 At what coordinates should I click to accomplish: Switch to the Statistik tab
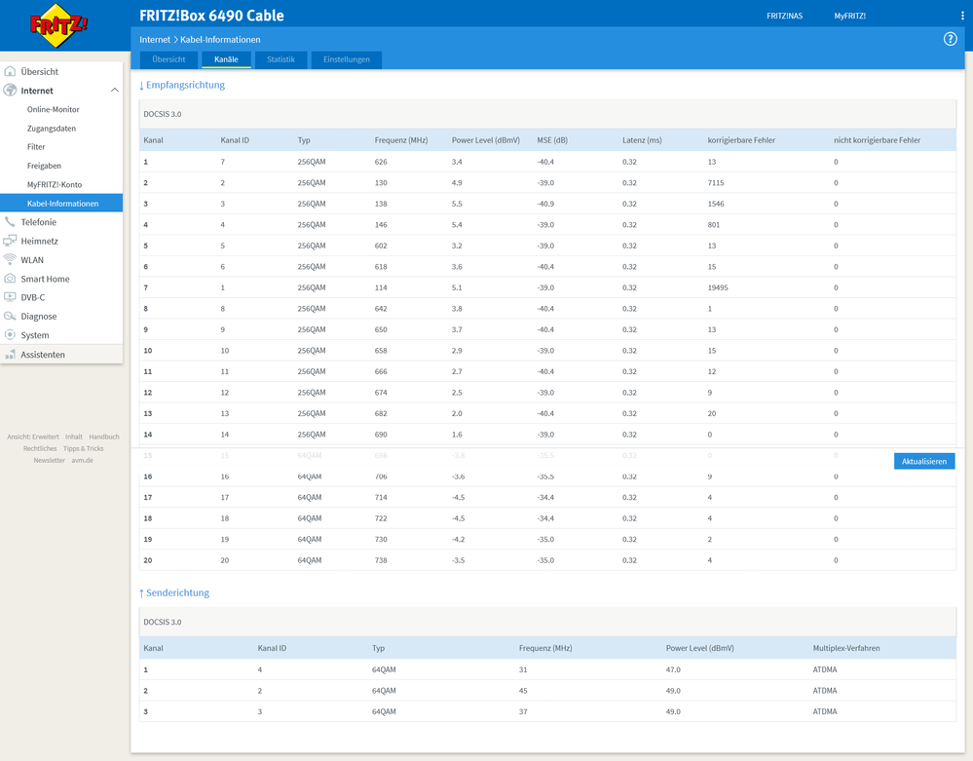tap(281, 59)
